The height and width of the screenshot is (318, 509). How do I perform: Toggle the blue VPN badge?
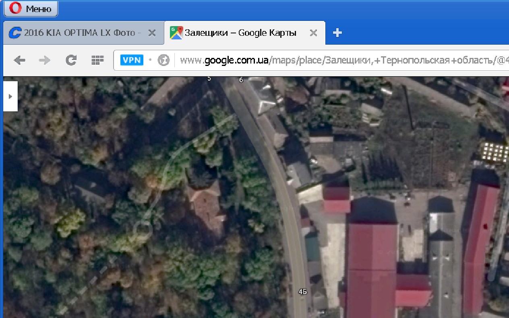coord(132,60)
